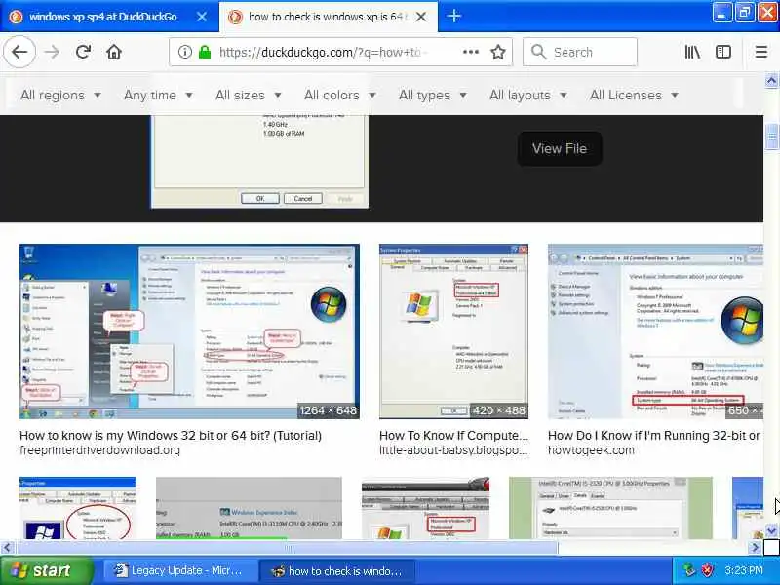Click the red security shield tray icon

[707, 570]
